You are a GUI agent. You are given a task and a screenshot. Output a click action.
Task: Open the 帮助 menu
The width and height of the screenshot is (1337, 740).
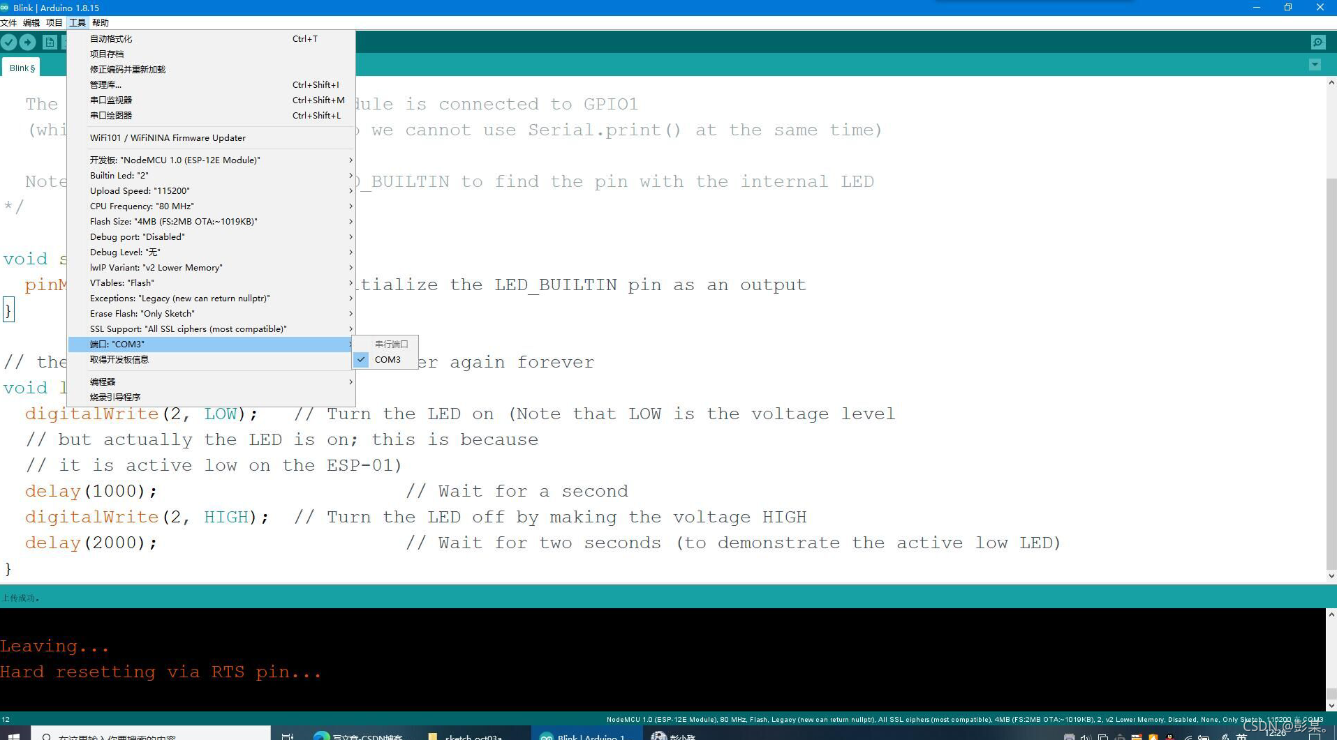[x=101, y=22]
